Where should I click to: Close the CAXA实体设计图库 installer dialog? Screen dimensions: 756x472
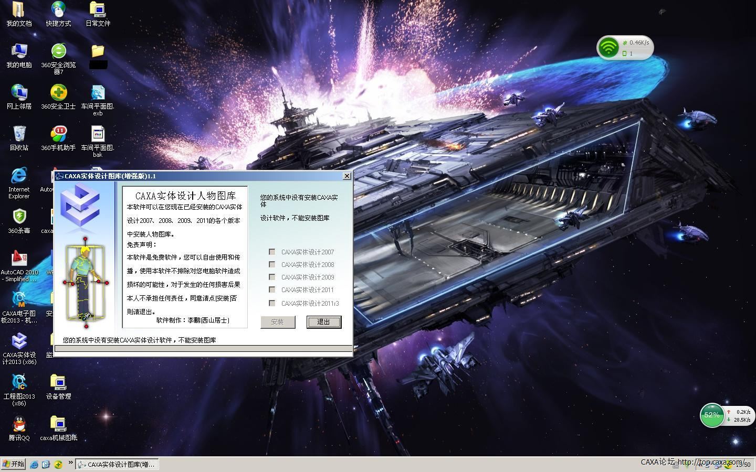[346, 176]
